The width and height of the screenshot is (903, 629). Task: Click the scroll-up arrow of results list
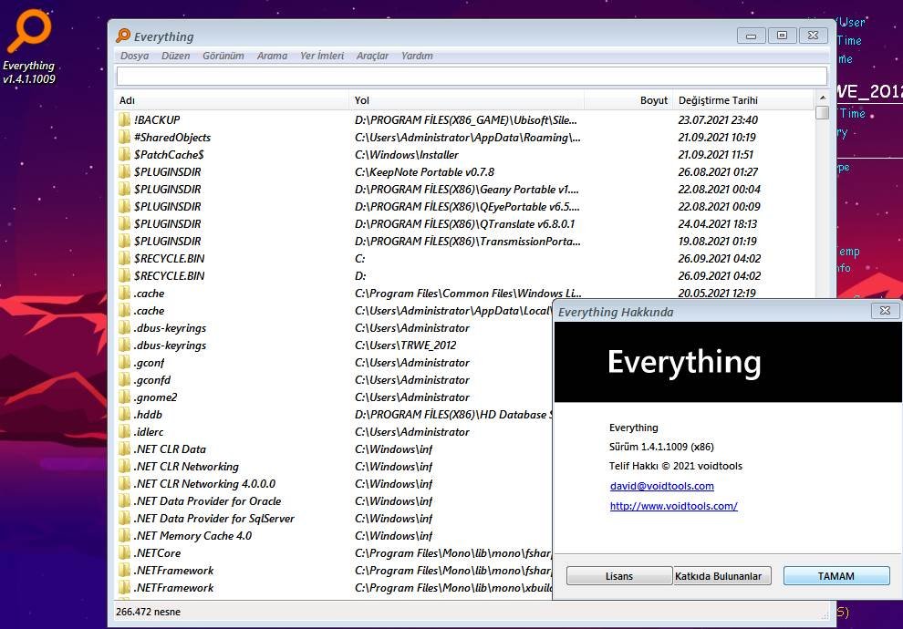click(823, 98)
